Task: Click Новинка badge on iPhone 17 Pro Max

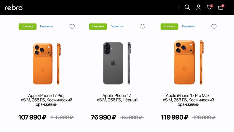Action: tap(169, 26)
